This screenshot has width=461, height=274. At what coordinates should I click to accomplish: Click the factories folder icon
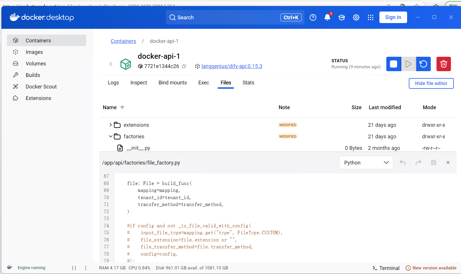tap(117, 136)
